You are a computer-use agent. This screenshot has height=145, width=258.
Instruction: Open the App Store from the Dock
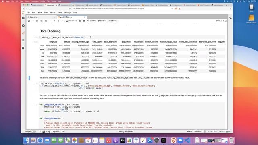pyautogui.click(x=150, y=141)
